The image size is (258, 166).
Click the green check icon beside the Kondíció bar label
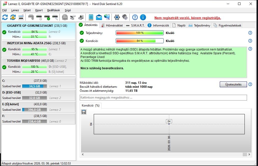(82, 41)
